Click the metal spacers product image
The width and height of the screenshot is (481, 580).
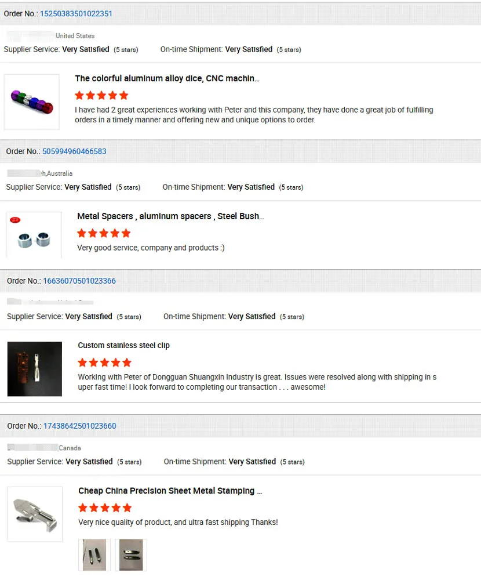click(x=34, y=235)
